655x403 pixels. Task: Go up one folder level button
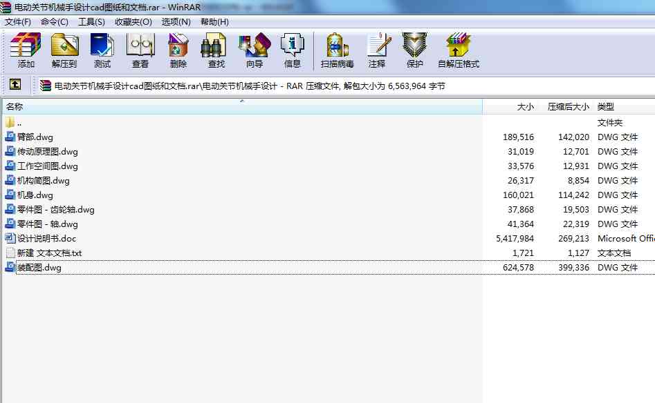point(15,85)
